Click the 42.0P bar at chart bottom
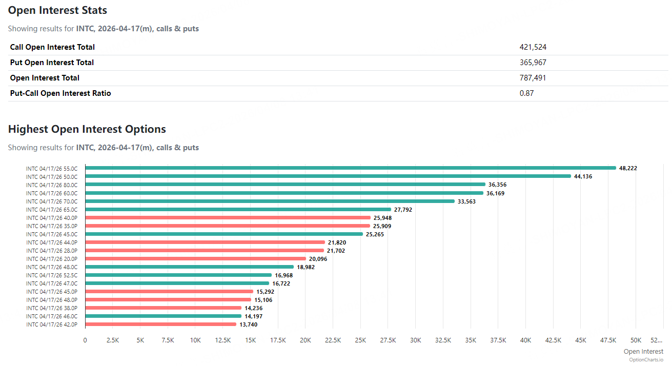This screenshot has height=366, width=672. point(160,324)
